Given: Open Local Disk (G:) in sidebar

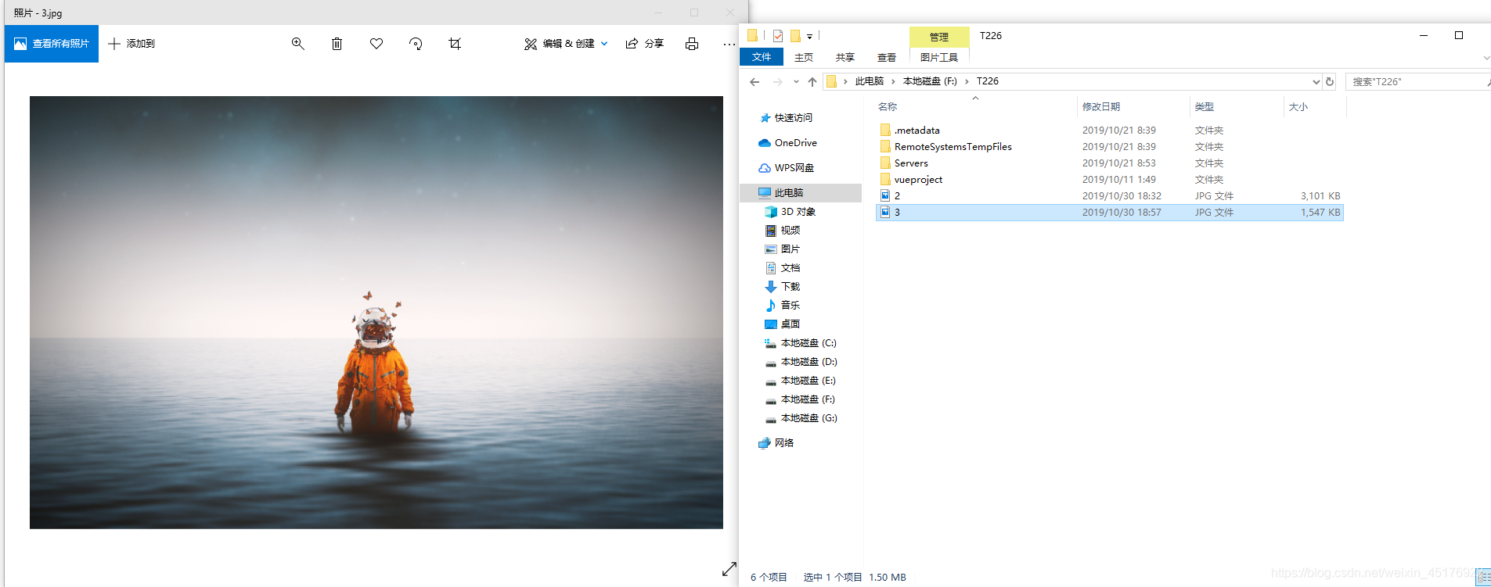Looking at the screenshot, I should click(801, 418).
